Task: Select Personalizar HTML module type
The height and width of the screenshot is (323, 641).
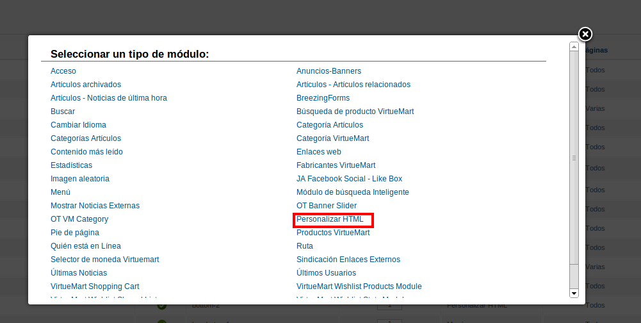Action: [x=330, y=219]
